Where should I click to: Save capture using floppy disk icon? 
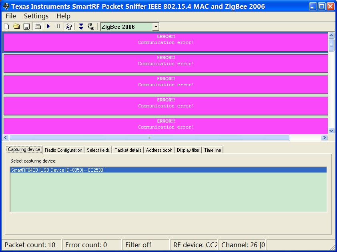pyautogui.click(x=26, y=27)
